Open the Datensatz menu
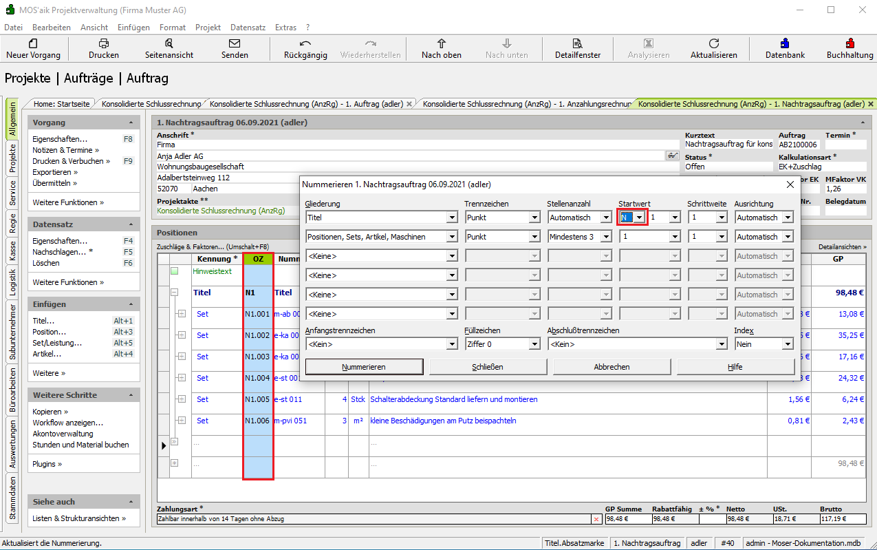 click(248, 28)
